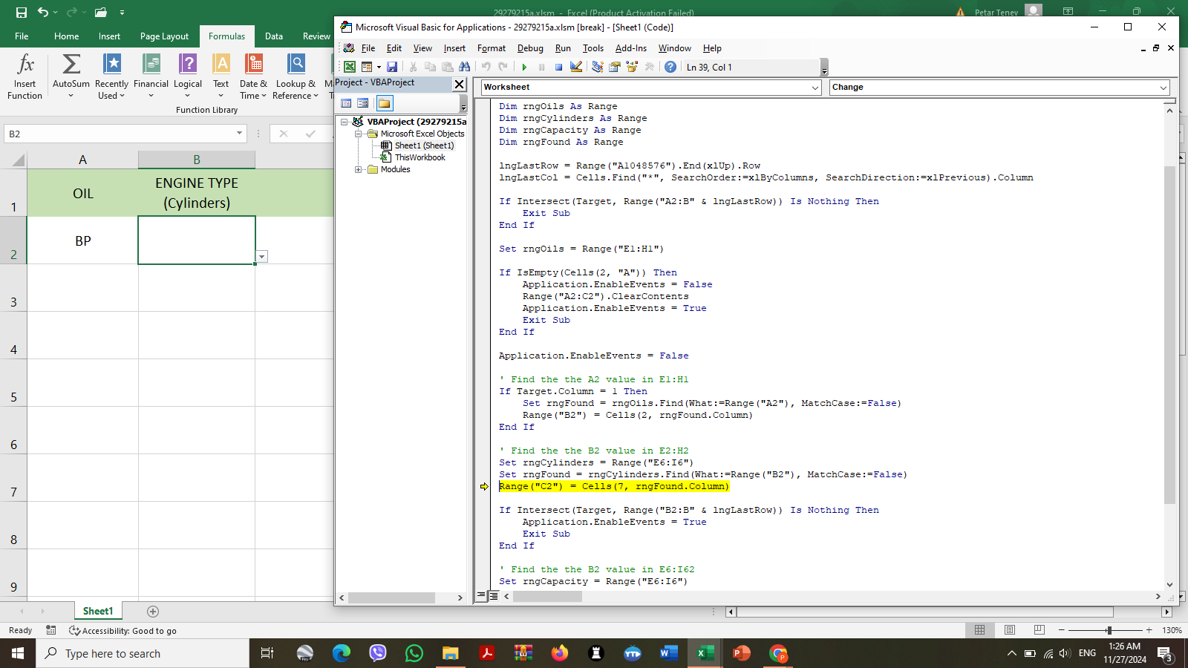Click Accessibility: Good to go status
Viewport: 1188px width, 668px height.
click(123, 631)
